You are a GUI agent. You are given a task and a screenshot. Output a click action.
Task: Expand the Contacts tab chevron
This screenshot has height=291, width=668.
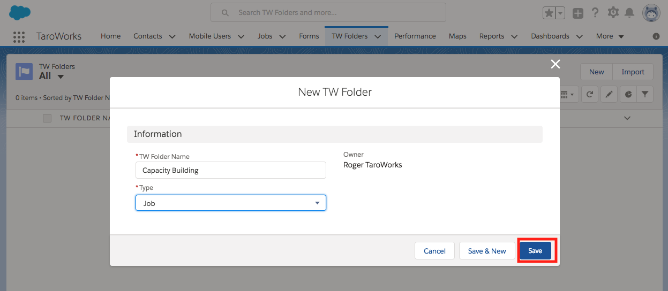point(172,36)
